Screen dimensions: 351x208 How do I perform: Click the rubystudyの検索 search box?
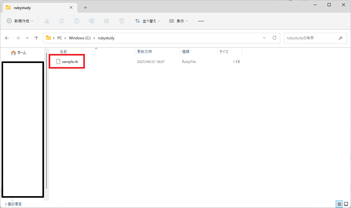[310, 38]
